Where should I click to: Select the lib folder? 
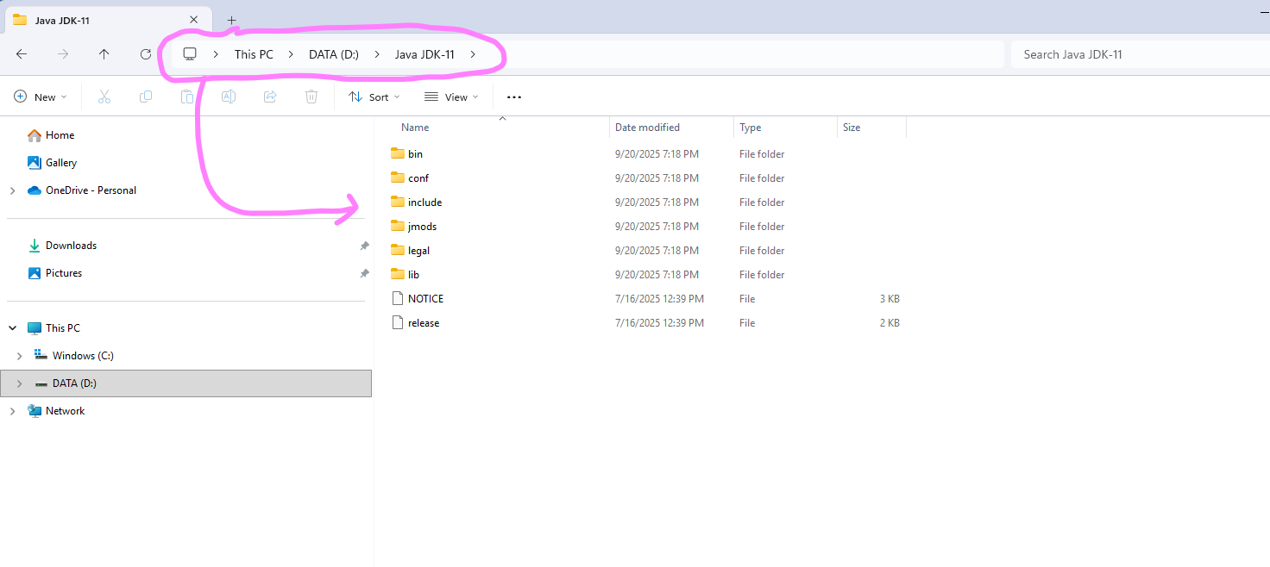point(413,275)
